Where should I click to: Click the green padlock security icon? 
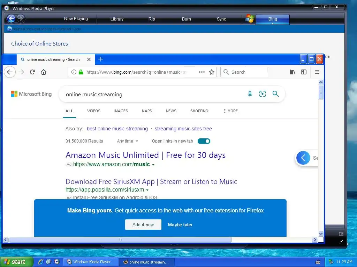click(81, 72)
